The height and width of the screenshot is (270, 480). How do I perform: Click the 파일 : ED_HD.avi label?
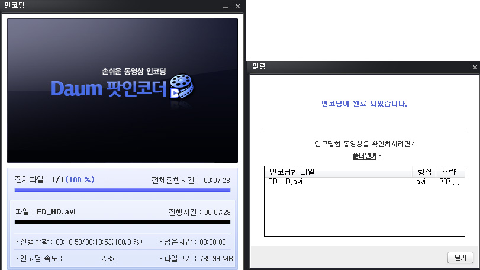(46, 212)
